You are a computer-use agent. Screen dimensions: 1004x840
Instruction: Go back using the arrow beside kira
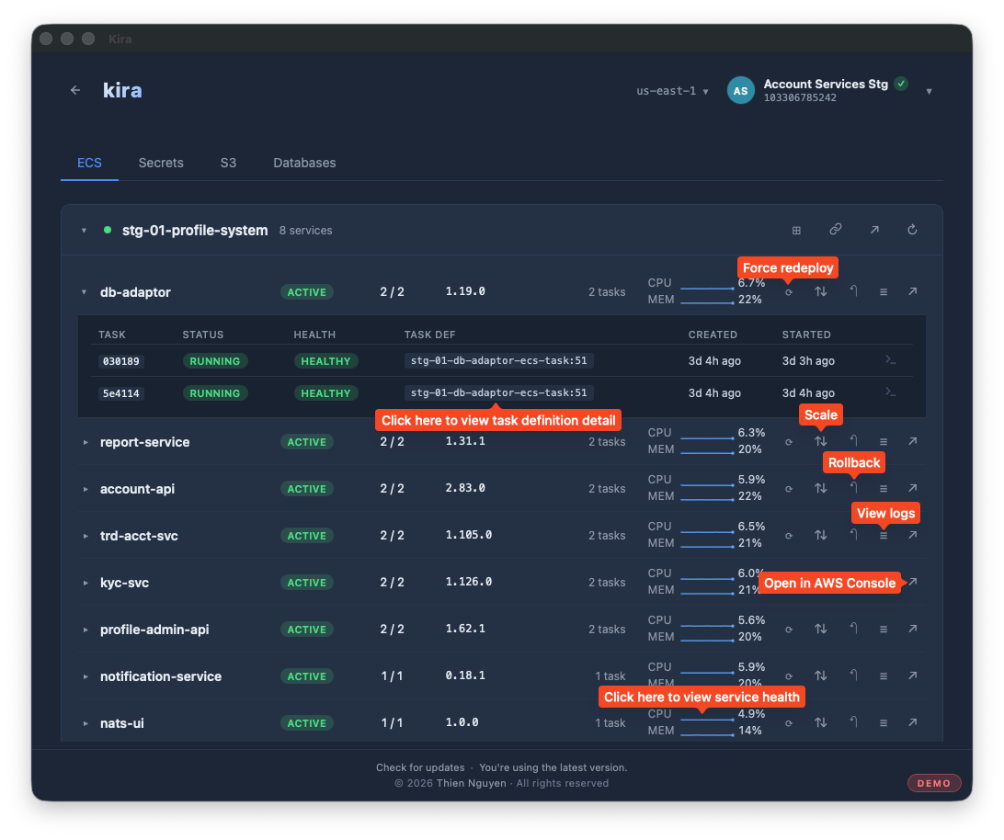[x=75, y=90]
